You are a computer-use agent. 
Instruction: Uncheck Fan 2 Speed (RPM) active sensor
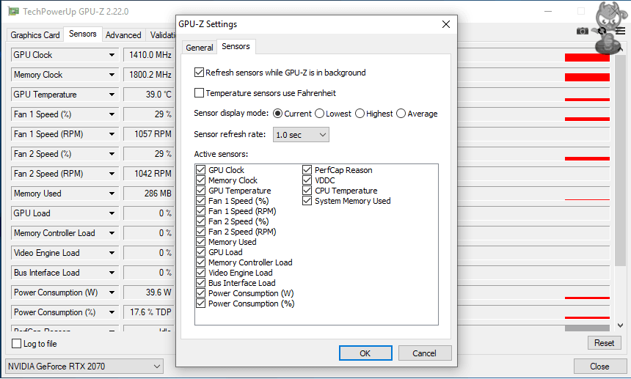pyautogui.click(x=200, y=232)
